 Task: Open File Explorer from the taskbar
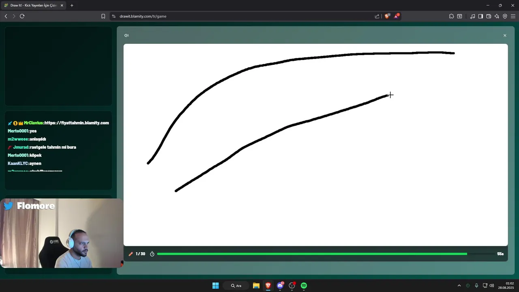(x=256, y=286)
